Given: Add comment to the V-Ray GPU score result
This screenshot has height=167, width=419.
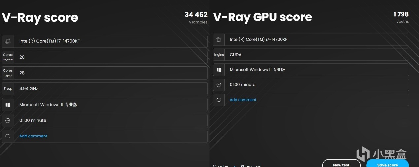Looking at the screenshot, I should (243, 100).
